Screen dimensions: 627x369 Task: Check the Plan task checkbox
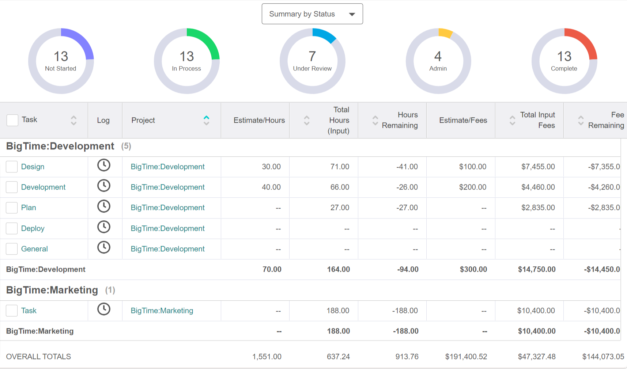[12, 208]
